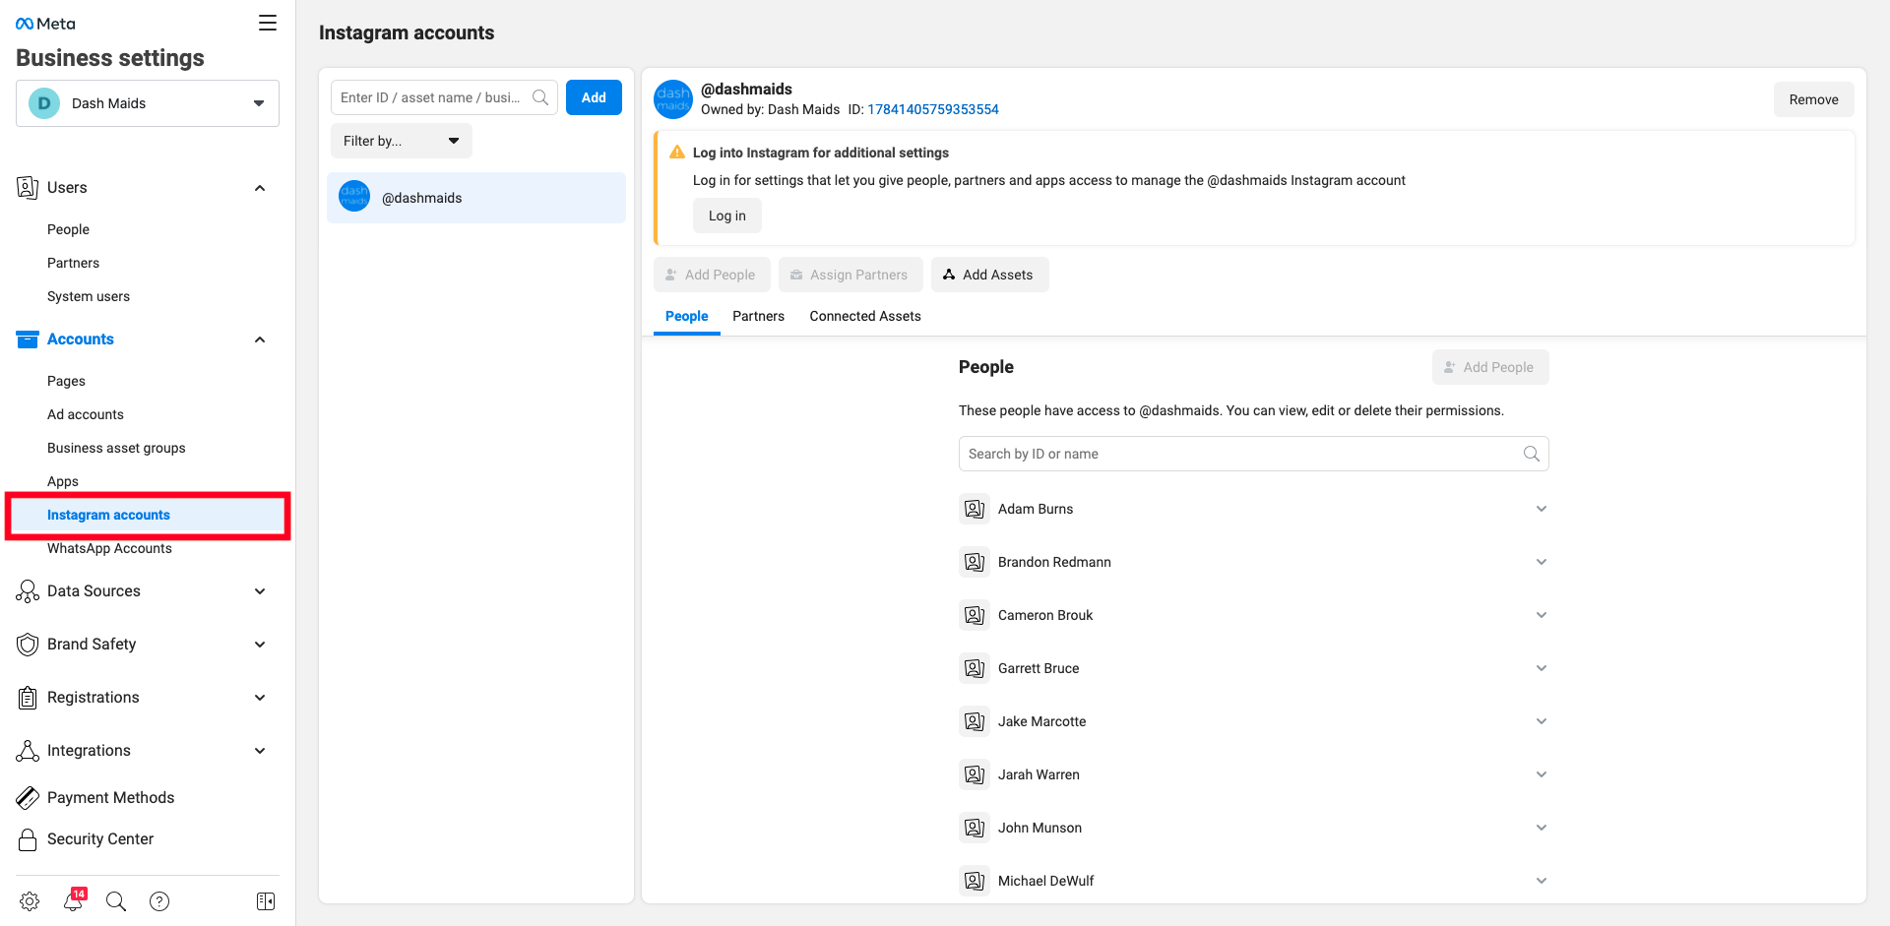Switch to the Connected Assets tab

[x=864, y=316]
